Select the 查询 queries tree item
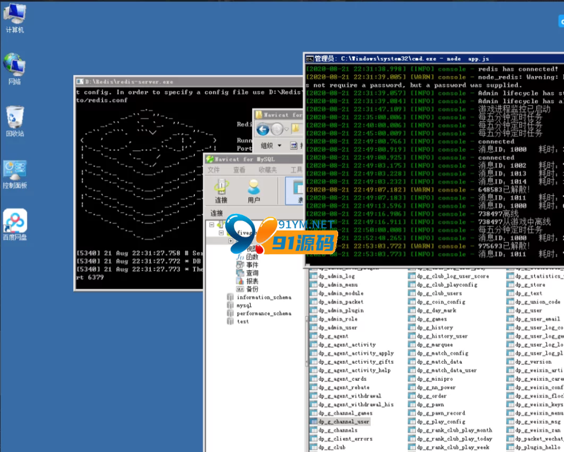Viewport: 564px width, 452px height. 252,273
